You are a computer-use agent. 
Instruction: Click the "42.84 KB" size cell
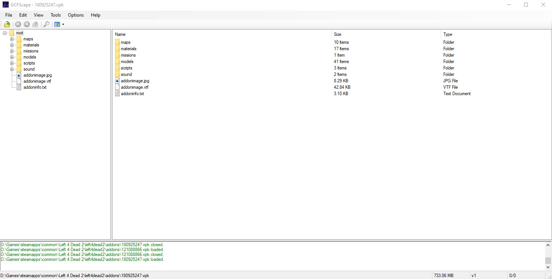point(342,87)
